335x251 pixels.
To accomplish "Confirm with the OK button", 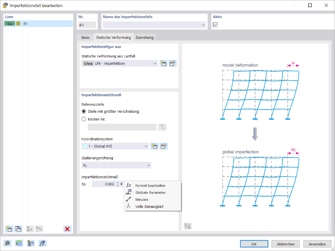I will 254,244.
